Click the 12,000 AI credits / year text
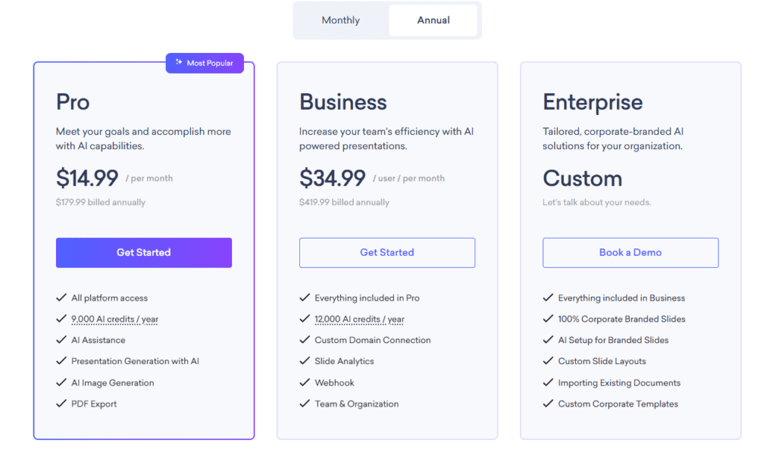 [359, 319]
